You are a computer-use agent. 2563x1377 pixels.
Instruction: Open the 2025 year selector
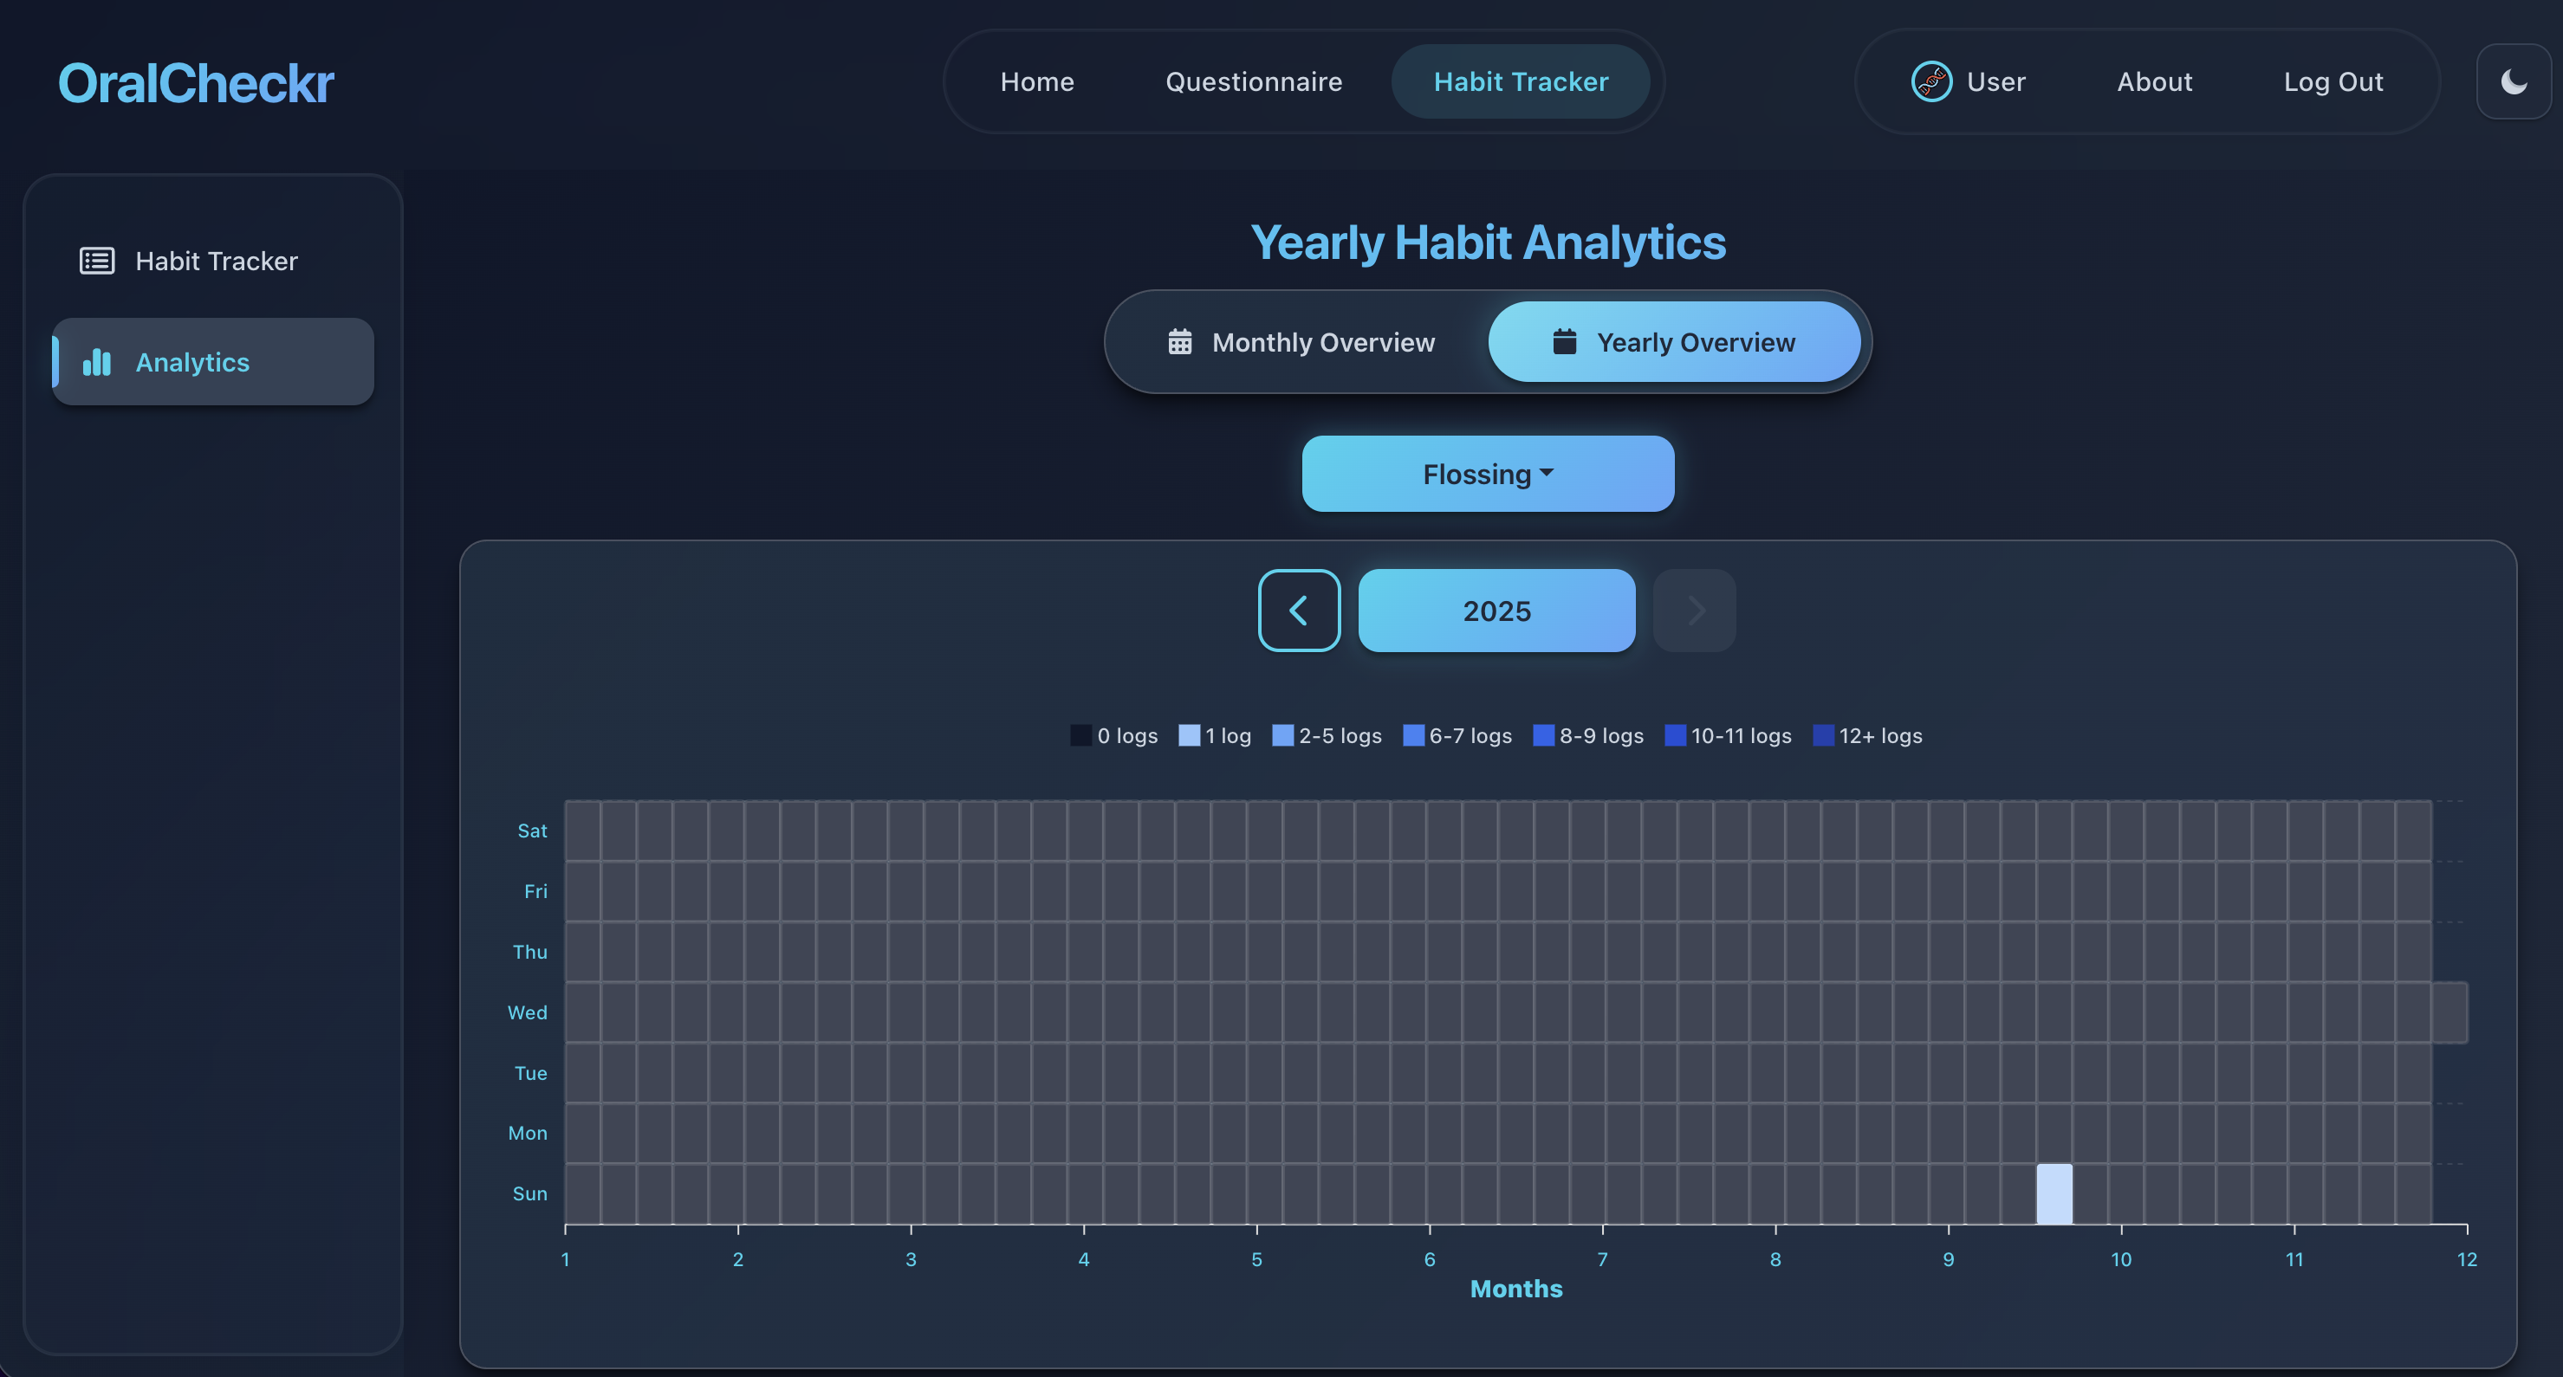1496,611
